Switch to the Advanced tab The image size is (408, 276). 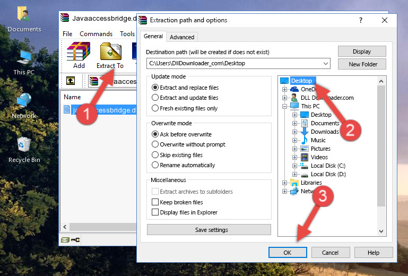(182, 37)
